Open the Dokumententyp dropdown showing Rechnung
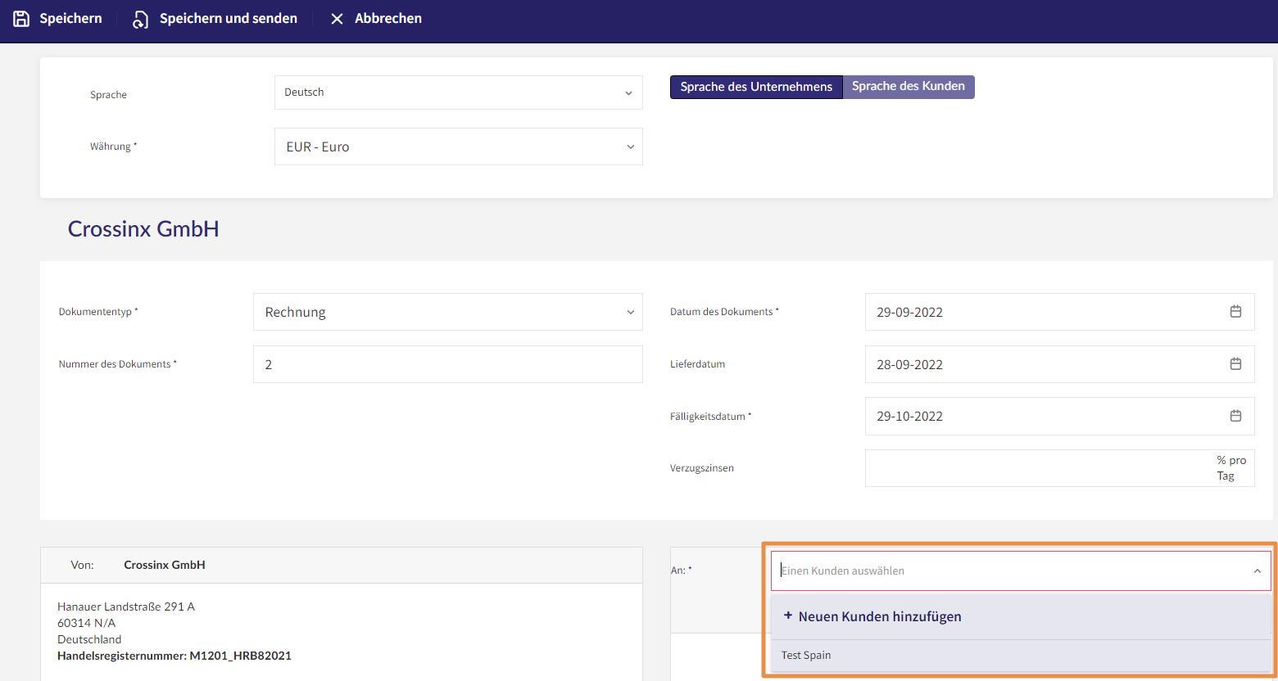The height and width of the screenshot is (681, 1278). [448, 312]
